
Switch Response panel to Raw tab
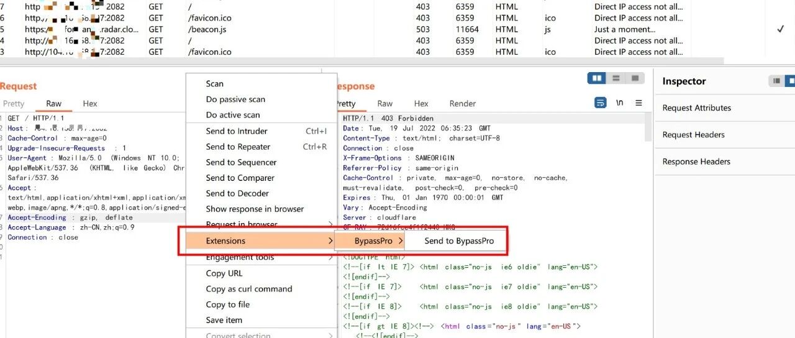tap(385, 104)
